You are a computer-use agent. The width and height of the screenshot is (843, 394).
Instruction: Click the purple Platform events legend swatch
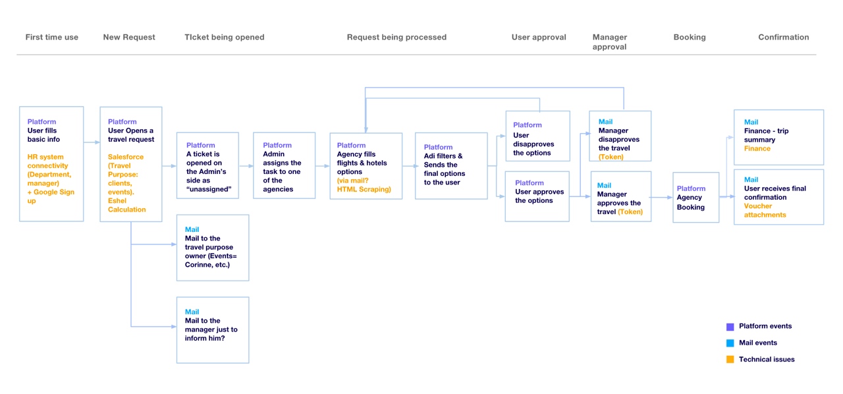click(730, 327)
